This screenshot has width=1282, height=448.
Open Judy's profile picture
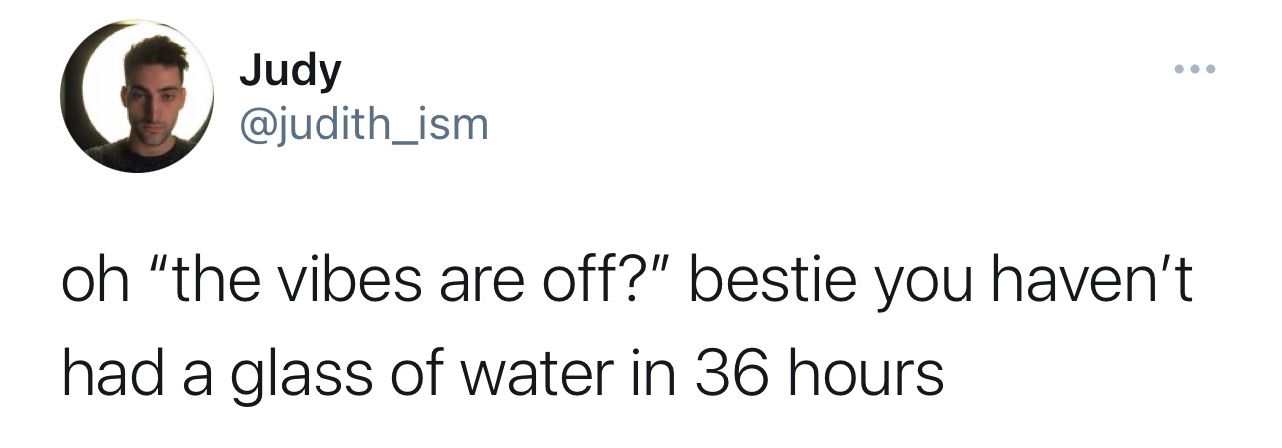click(137, 98)
